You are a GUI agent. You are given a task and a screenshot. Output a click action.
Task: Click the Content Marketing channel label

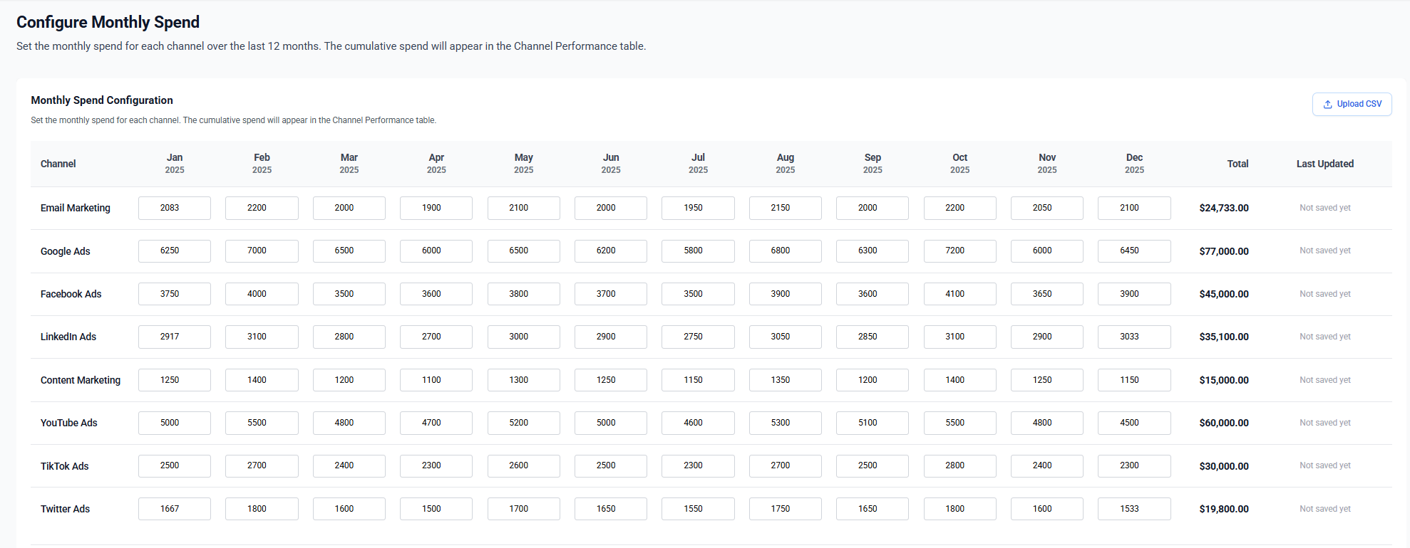81,380
